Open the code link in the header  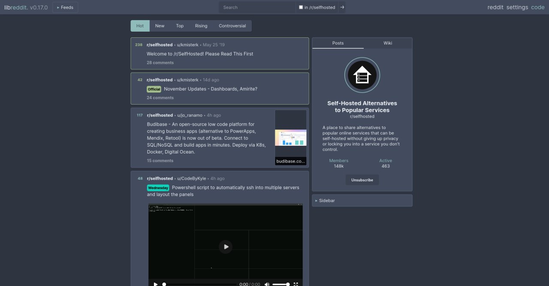pos(538,7)
